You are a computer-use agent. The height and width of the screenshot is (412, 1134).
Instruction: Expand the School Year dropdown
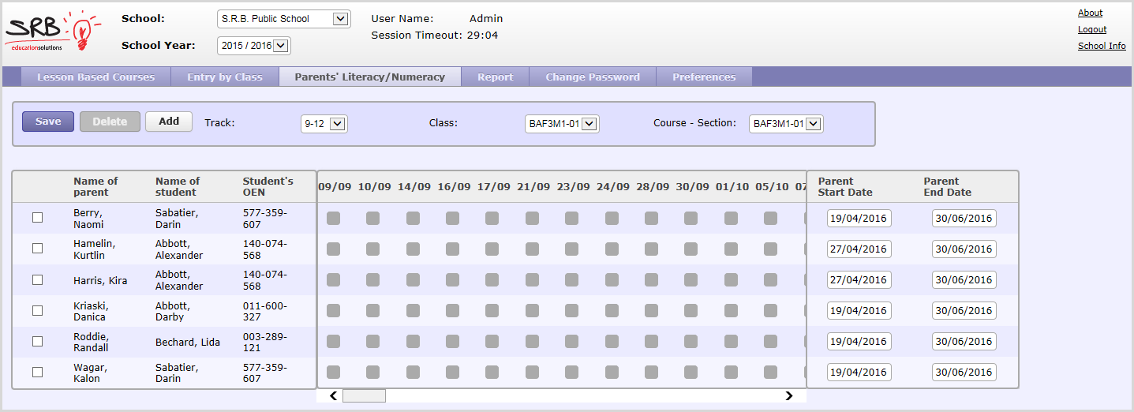coord(253,46)
